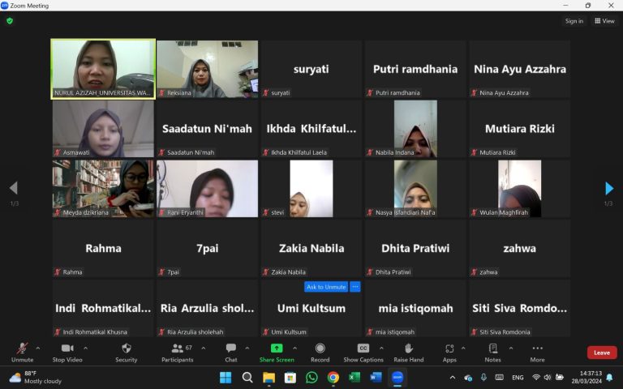Show hidden system tray icons
Image resolution: width=623 pixels, height=389 pixels.
[x=452, y=377]
